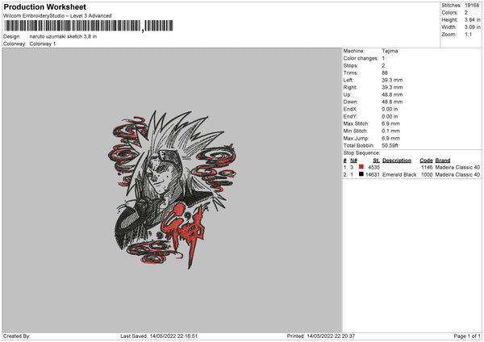Click the 'Code' column header
The height and width of the screenshot is (342, 484).
426,161
